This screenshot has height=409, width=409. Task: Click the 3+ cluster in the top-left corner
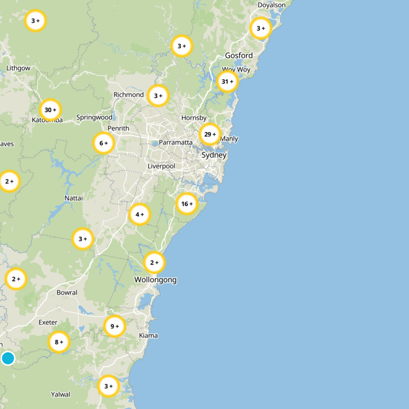point(35,21)
